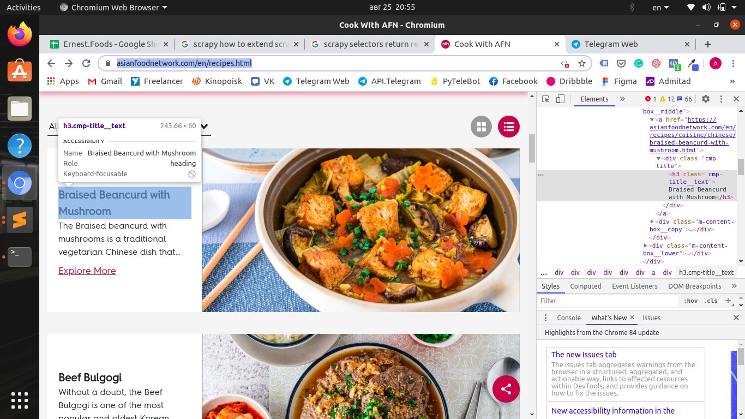Click the Braised Beancurd dish photo
The width and height of the screenshot is (745, 419).
[x=361, y=230]
